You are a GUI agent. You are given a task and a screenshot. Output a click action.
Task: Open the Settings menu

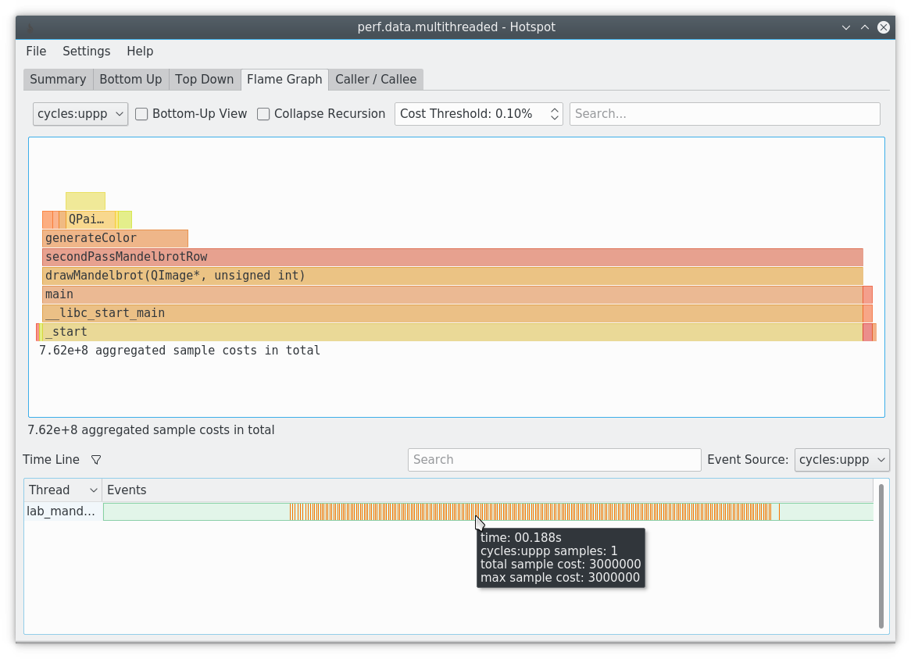pos(86,51)
